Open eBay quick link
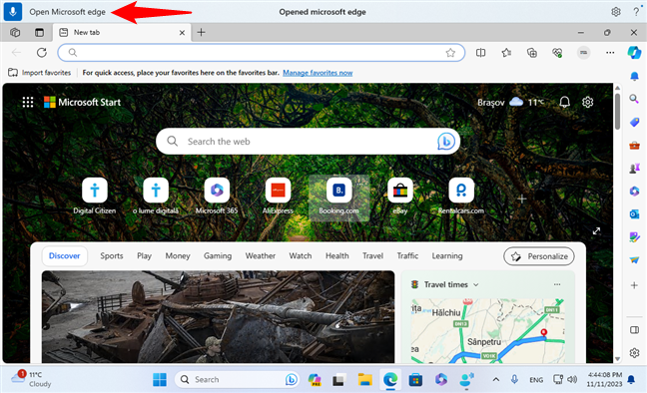Image resolution: width=647 pixels, height=393 pixels. click(x=399, y=196)
